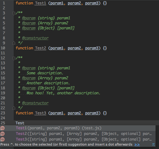Click the typed word Test on line 25
Image resolution: width=159 pixels, height=149 pixels.
click(x=20, y=123)
